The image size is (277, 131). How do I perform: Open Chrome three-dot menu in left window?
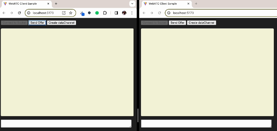tap(132, 13)
